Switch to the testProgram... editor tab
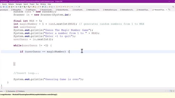 tap(31, 10)
